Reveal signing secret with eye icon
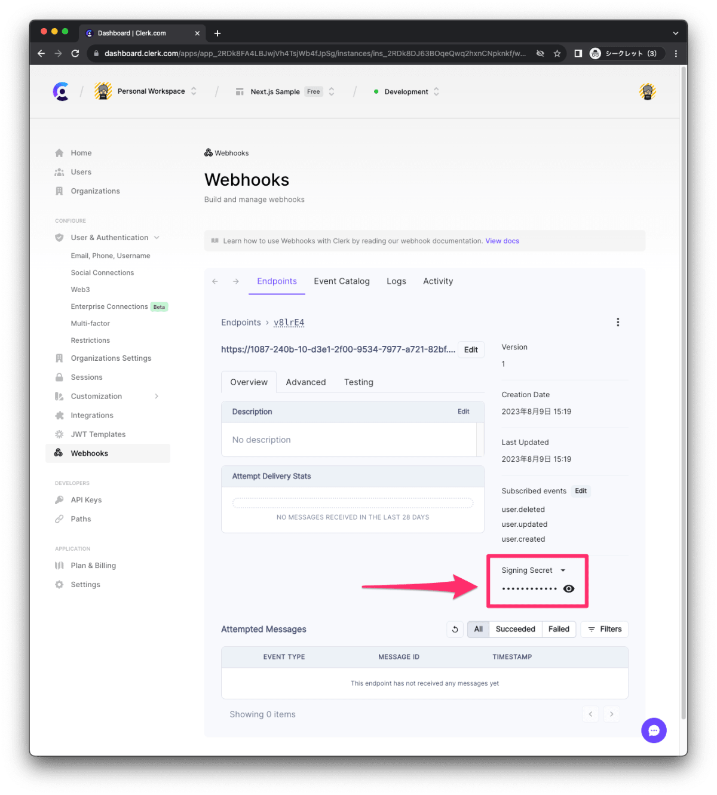Viewport: 717px width, 795px height. [569, 588]
